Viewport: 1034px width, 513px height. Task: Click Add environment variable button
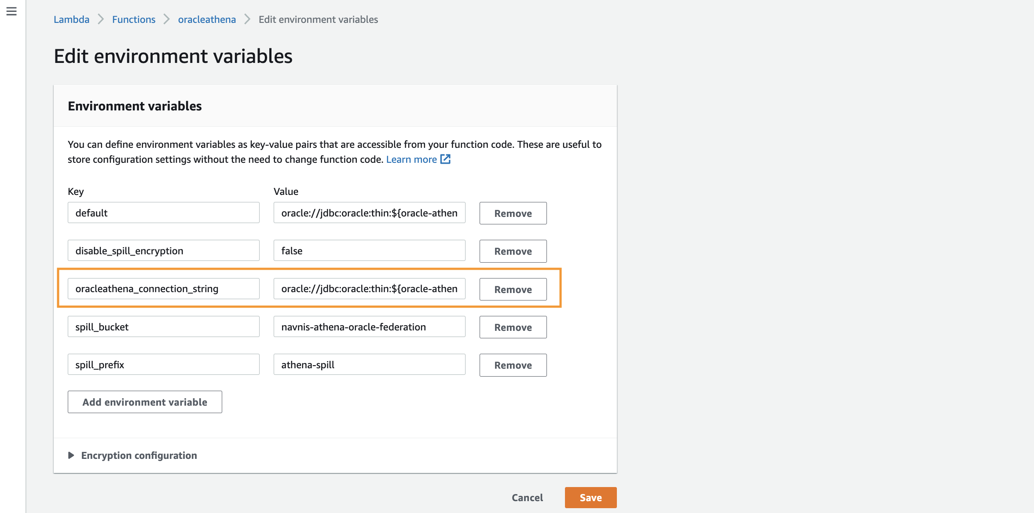(x=145, y=402)
